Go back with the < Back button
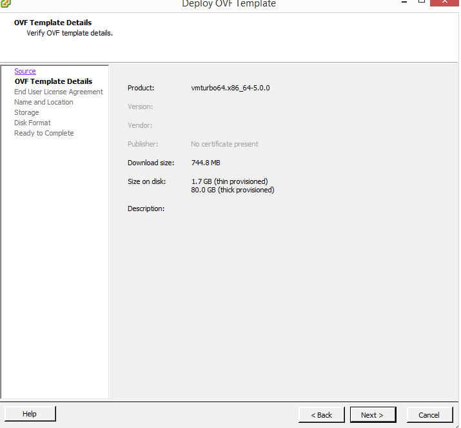461x428 pixels. [321, 414]
